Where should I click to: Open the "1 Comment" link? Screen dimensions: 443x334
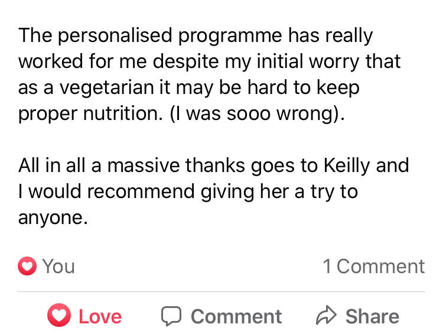click(373, 267)
